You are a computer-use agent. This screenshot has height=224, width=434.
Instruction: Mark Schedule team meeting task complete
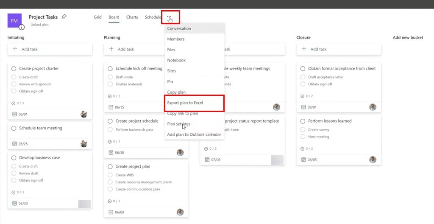(x=14, y=128)
